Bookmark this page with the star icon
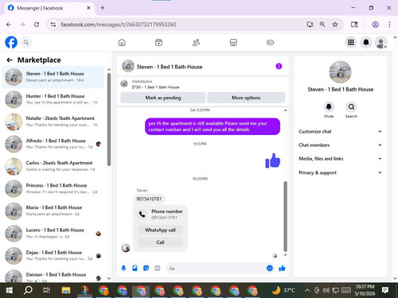 335,25
